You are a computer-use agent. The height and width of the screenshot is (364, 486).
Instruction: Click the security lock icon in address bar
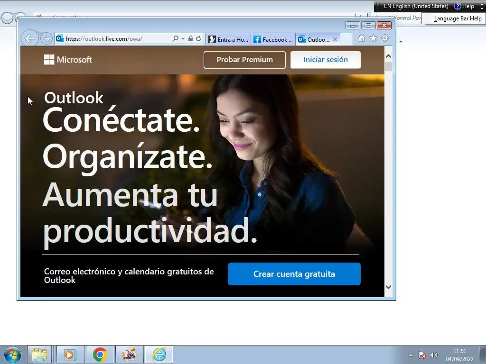click(x=191, y=38)
